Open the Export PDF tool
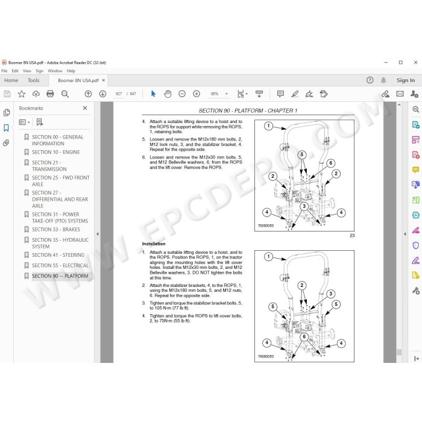The width and height of the screenshot is (422, 422). coord(415,125)
